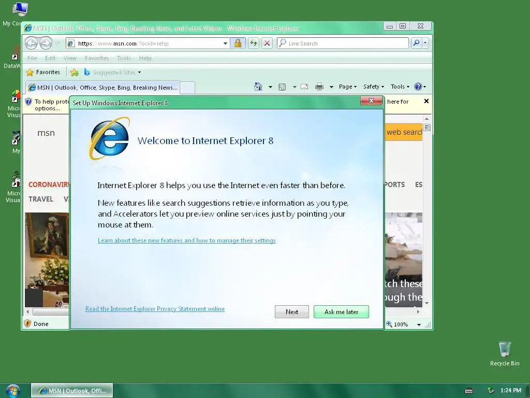
Task: Click the page vertical scrollbar up arrow
Action: [x=426, y=119]
